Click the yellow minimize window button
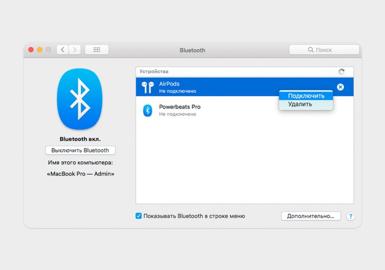This screenshot has height=270, width=385. [x=40, y=50]
